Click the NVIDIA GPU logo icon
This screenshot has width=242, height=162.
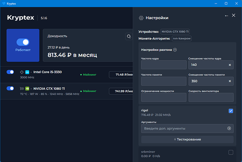click(x=27, y=89)
